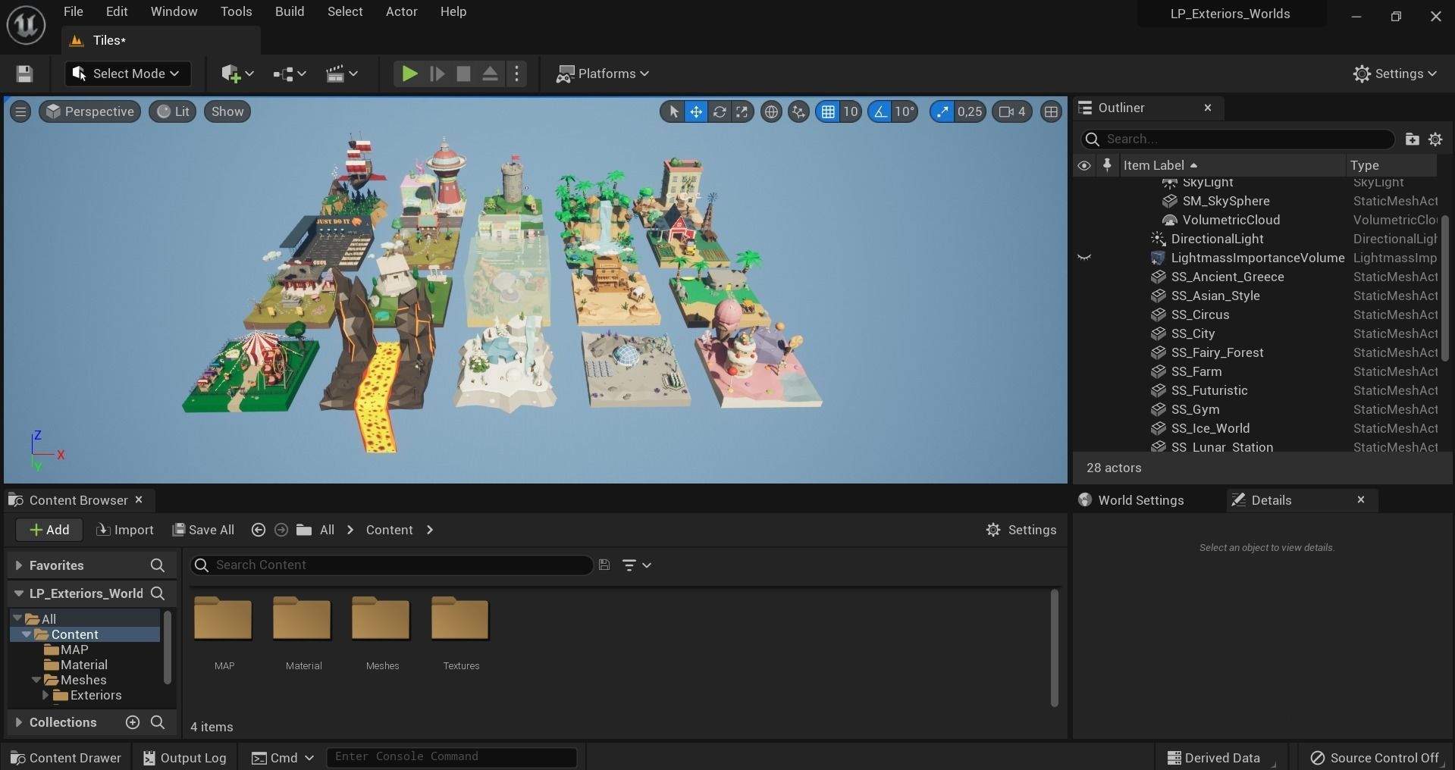Click the Stop simulation button
Viewport: 1455px width, 770px height.
(x=463, y=74)
